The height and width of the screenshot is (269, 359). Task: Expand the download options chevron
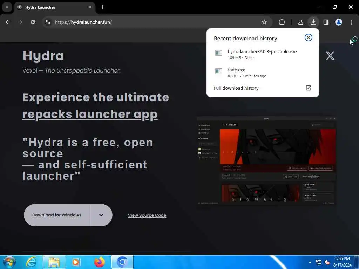pos(101,215)
